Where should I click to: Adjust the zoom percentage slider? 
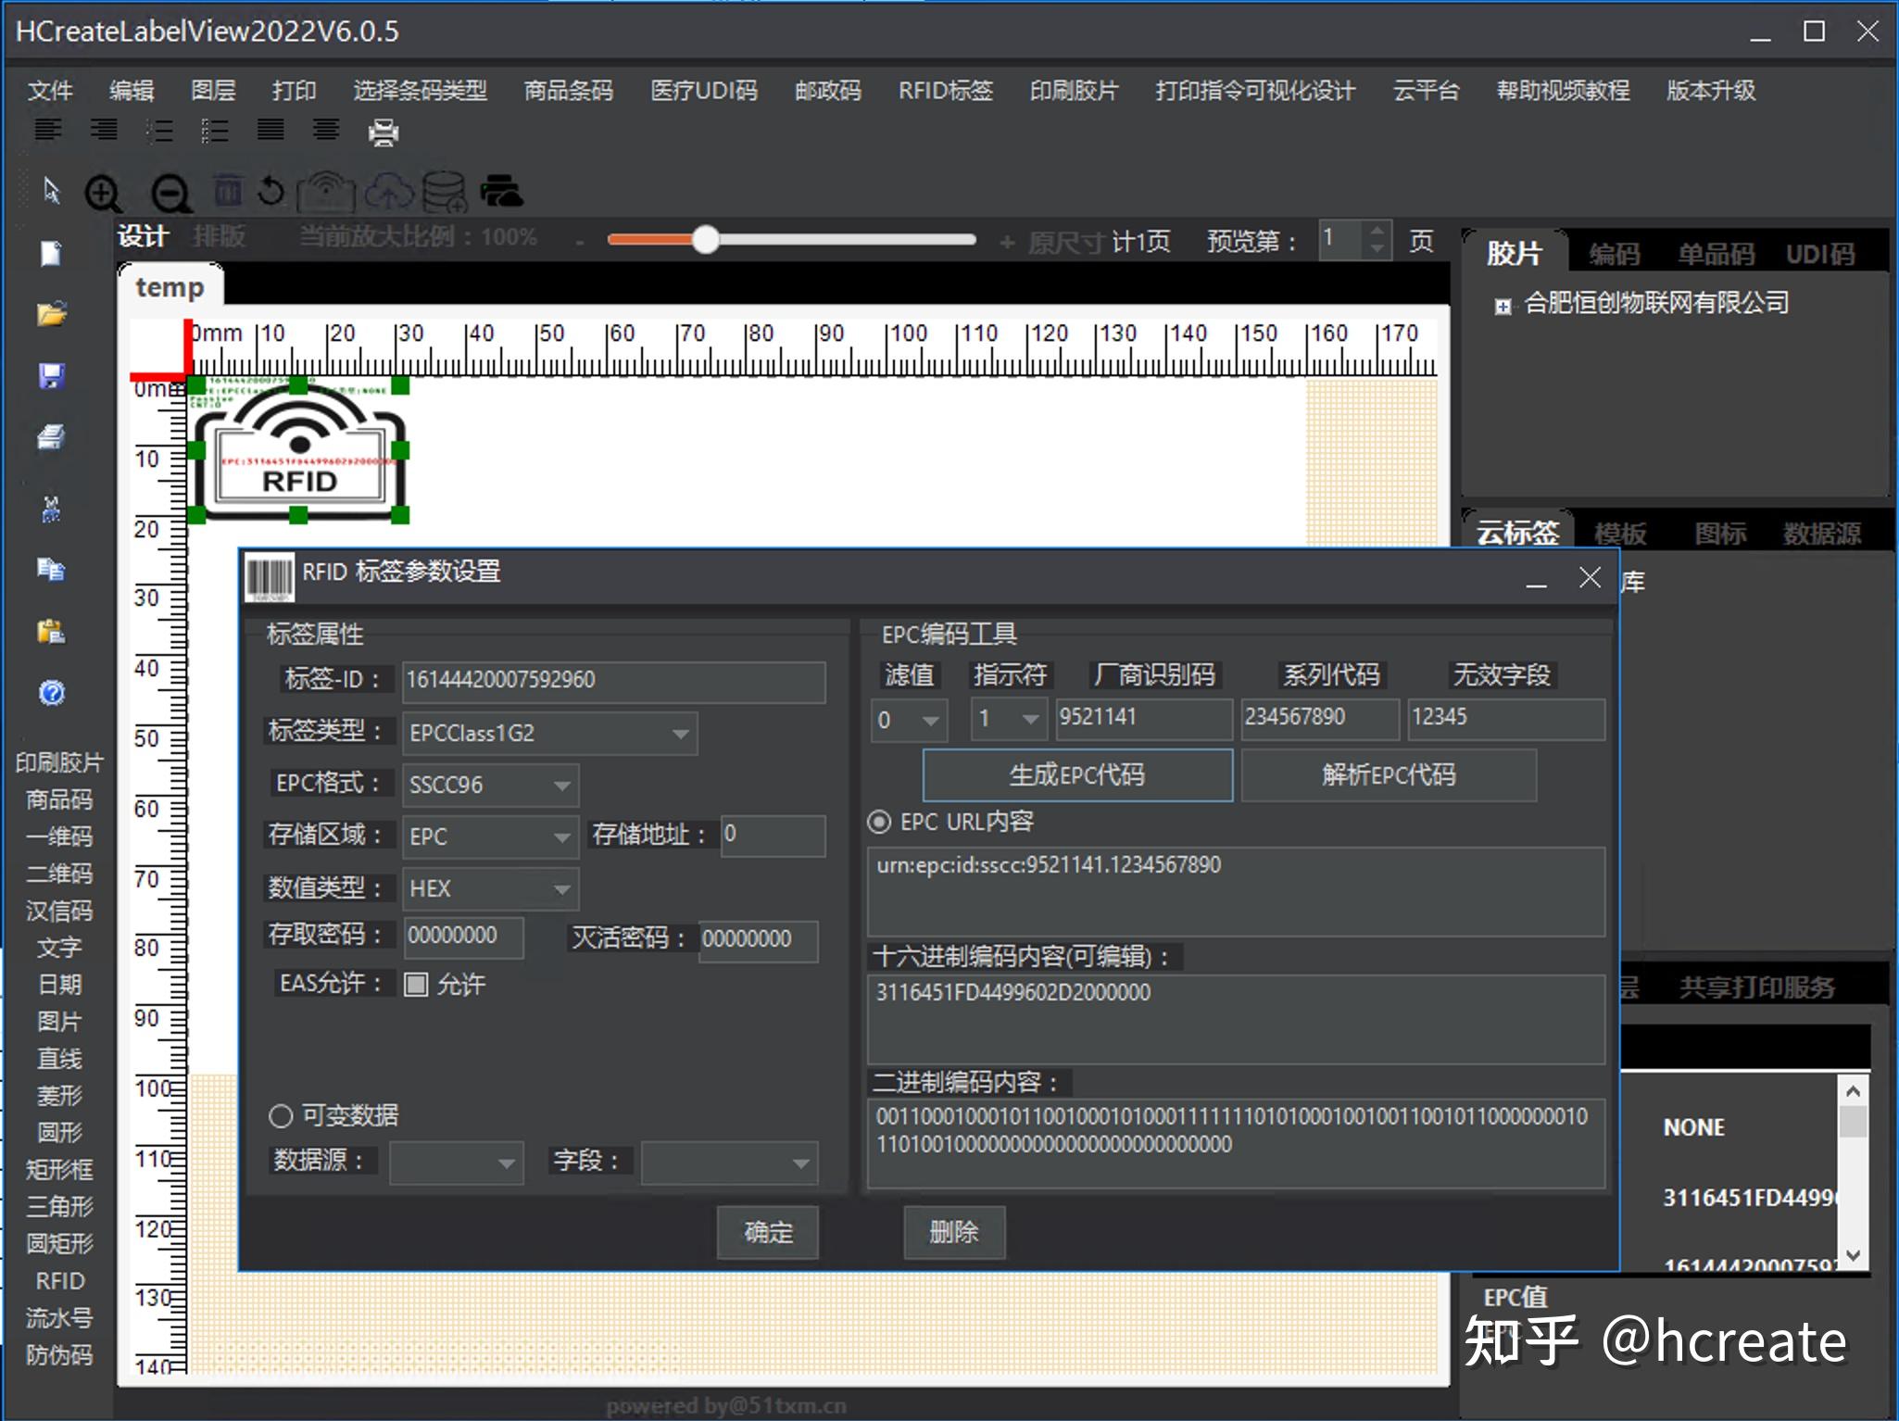click(704, 239)
